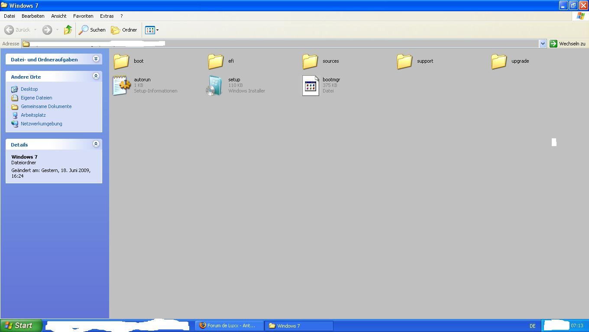Go to the Desktop link
Viewport: 589px width, 332px height.
click(29, 89)
